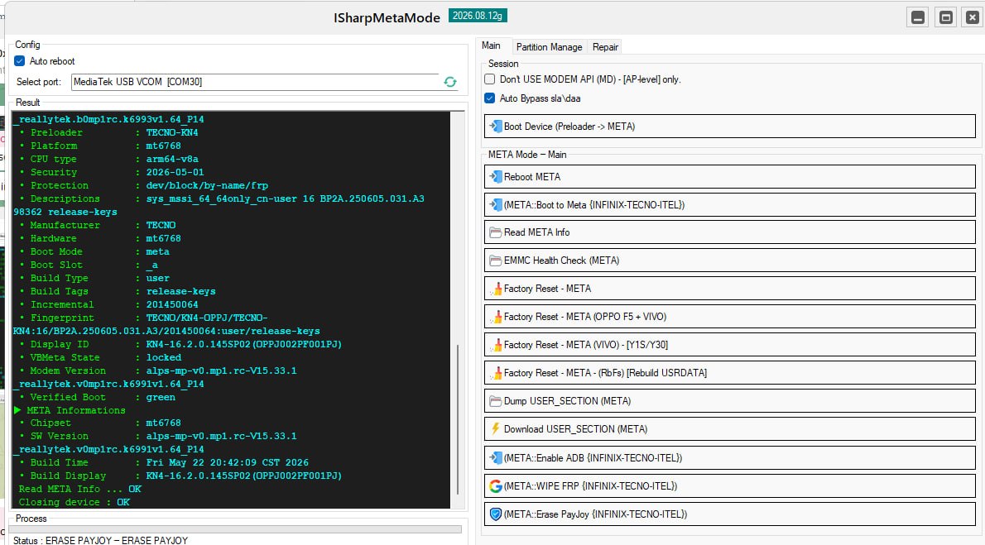
Task: Click the arrow icon on Reboot META
Action: click(495, 177)
